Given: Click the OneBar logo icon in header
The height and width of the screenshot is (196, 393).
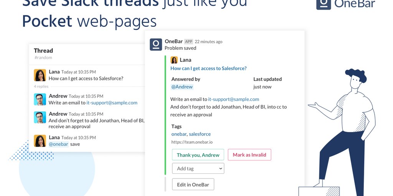Looking at the screenshot, I should pos(324,4).
